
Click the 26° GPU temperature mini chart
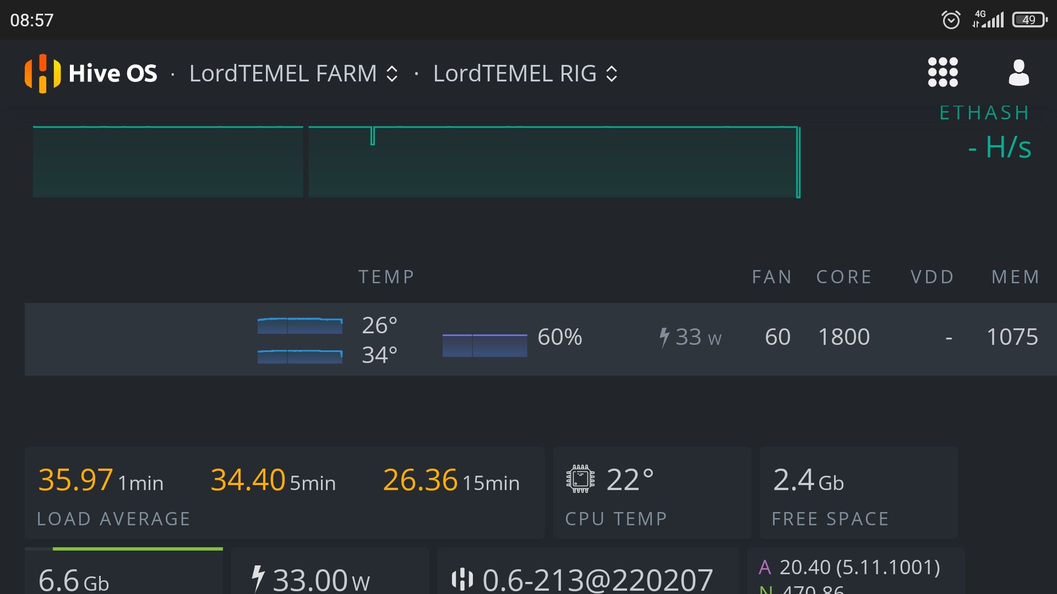point(299,326)
